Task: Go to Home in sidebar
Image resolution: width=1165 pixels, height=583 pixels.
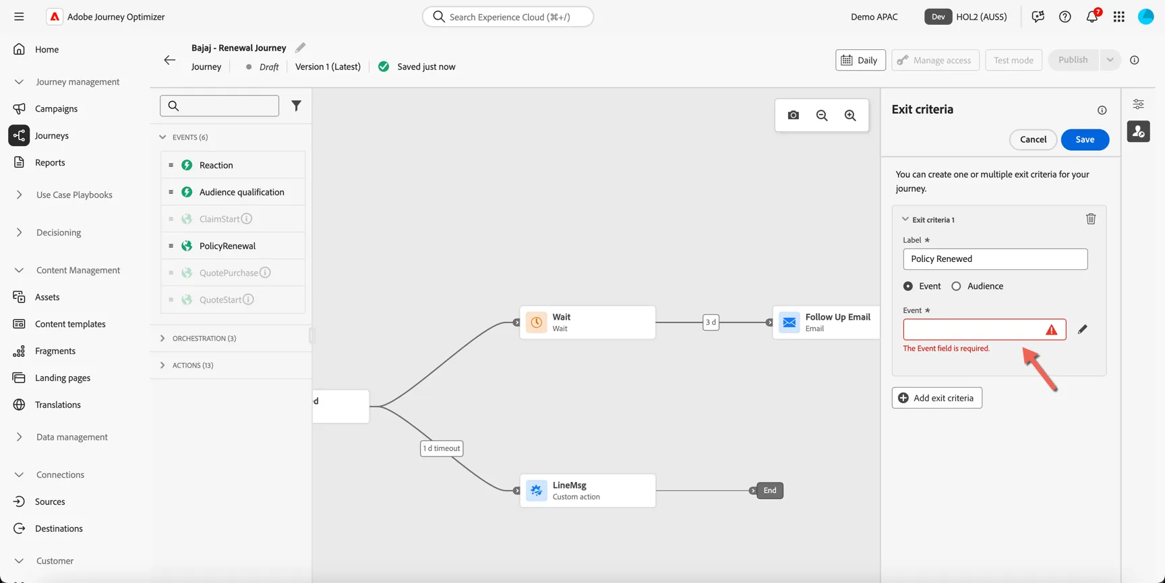Action: (47, 49)
